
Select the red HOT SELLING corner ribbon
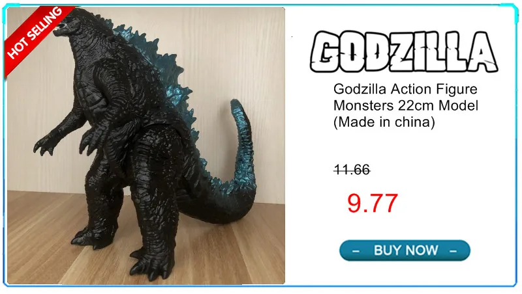35,36
